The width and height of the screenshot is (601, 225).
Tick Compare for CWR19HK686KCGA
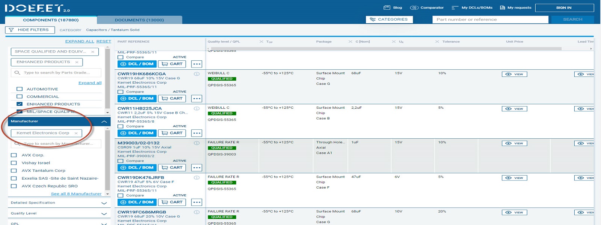click(121, 92)
